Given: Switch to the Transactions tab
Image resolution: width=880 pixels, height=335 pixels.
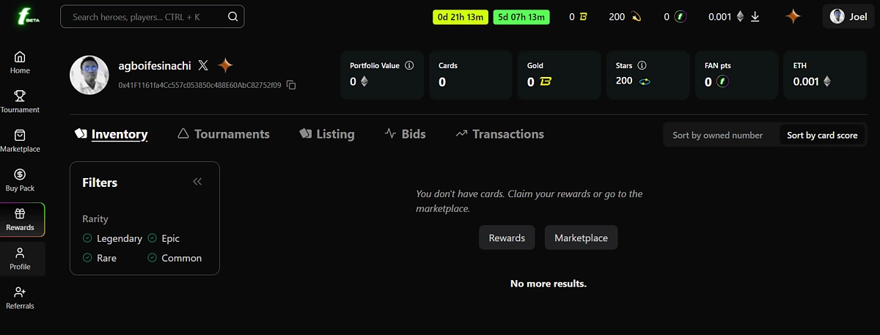Looking at the screenshot, I should click(499, 134).
